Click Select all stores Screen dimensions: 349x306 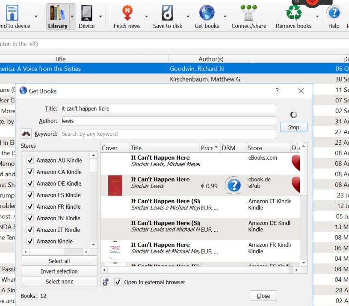[59, 261]
